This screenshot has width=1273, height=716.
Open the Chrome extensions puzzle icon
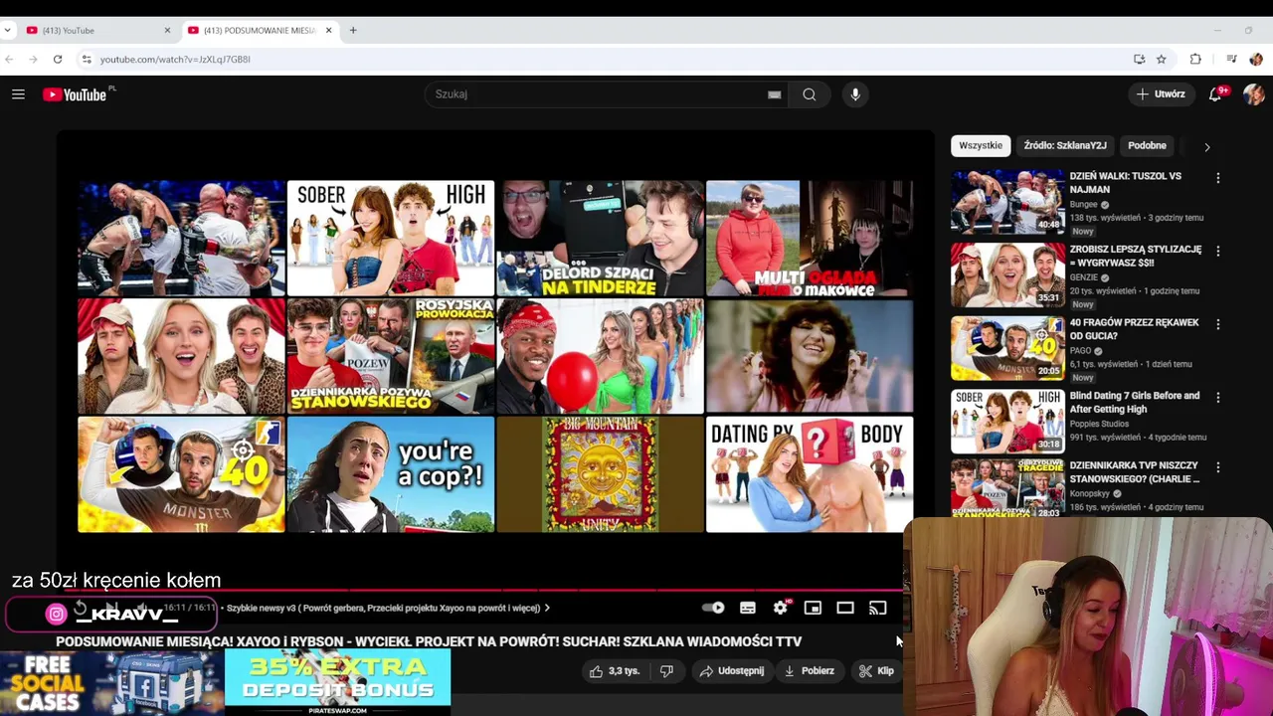click(1195, 60)
